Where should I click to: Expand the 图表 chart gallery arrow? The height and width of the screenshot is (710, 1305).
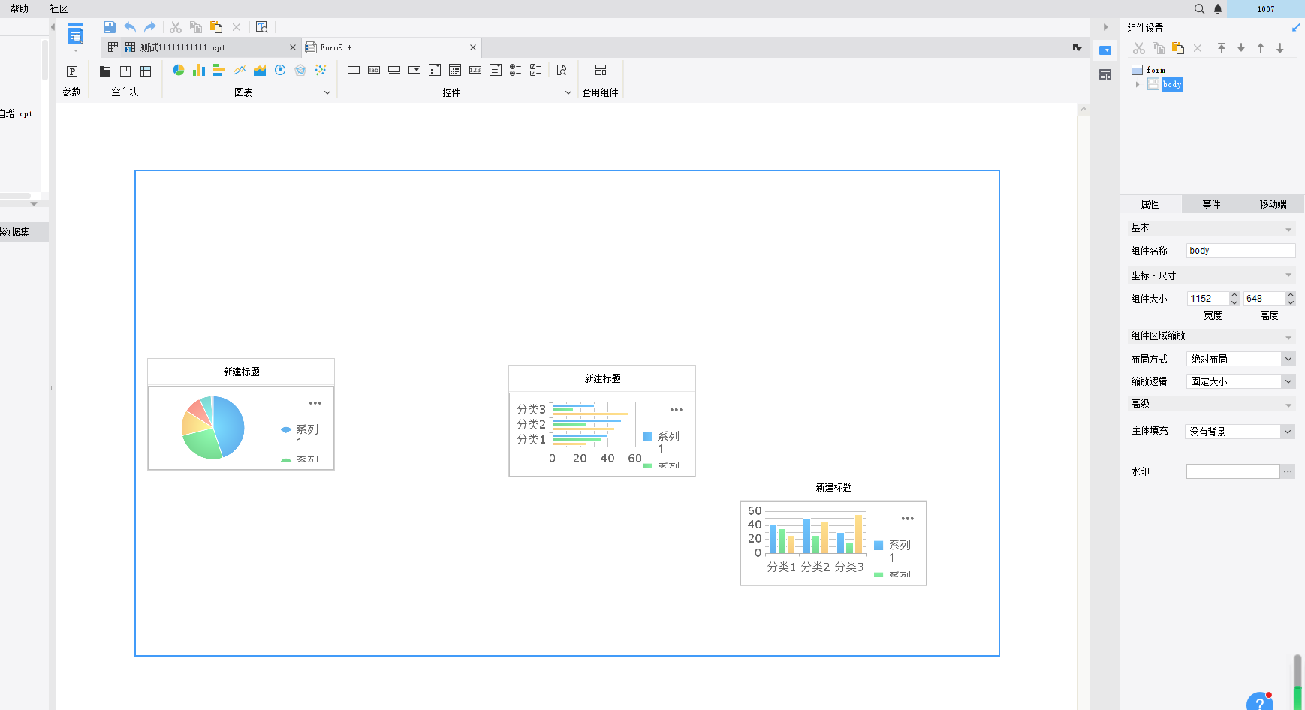[327, 92]
